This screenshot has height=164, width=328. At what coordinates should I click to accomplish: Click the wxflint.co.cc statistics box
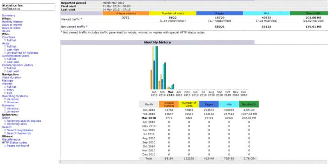(28, 7)
